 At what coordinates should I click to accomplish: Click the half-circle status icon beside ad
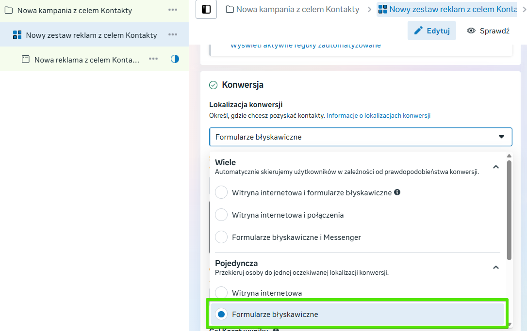(175, 59)
